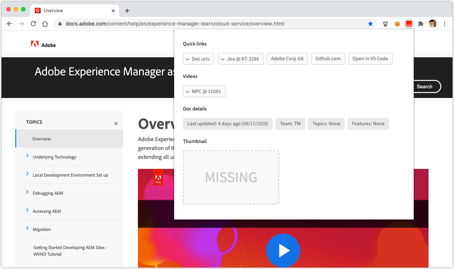Play the overview video
Image resolution: width=454 pixels, height=269 pixels.
point(283,251)
